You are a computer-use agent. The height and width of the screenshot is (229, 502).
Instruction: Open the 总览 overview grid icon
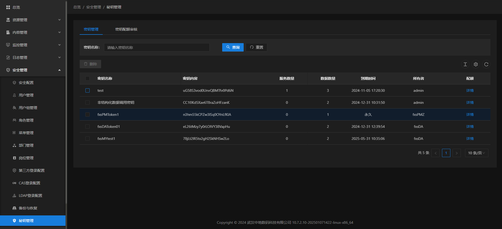click(x=8, y=7)
